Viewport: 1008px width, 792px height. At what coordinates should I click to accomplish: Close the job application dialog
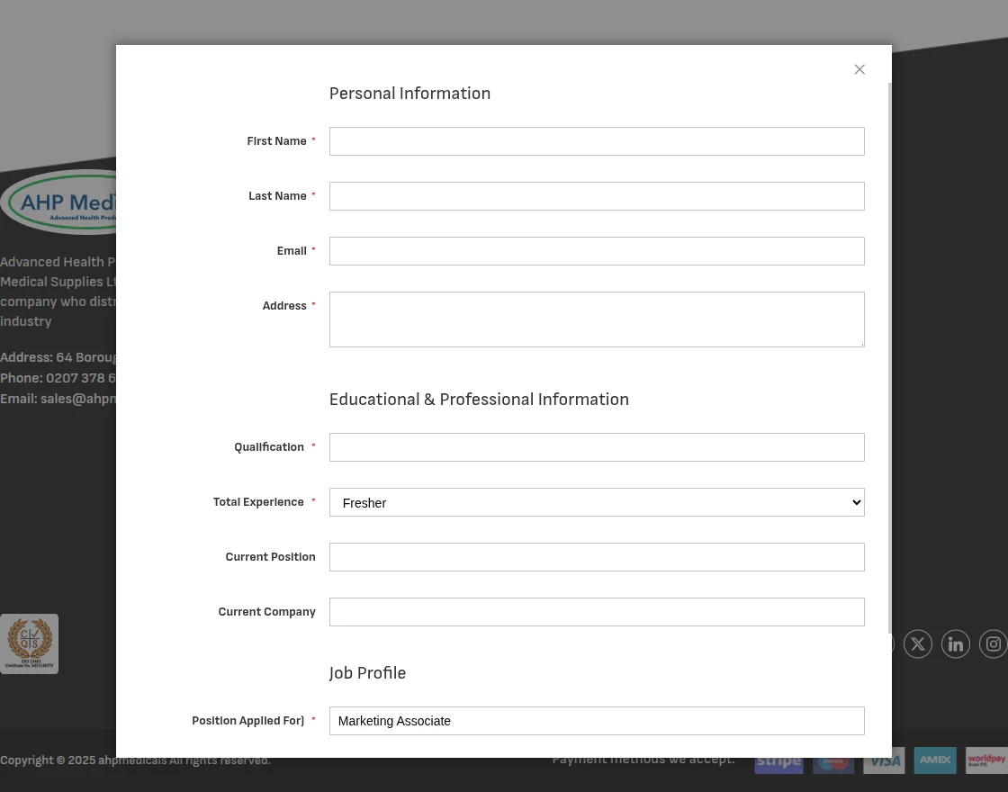[x=859, y=69]
